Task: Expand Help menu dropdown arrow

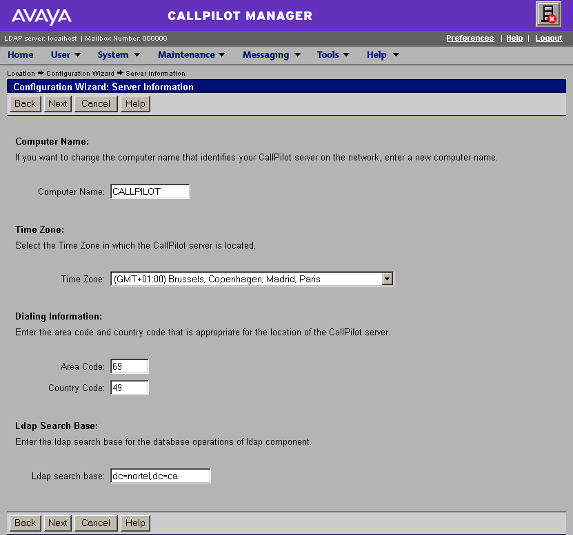Action: point(396,55)
